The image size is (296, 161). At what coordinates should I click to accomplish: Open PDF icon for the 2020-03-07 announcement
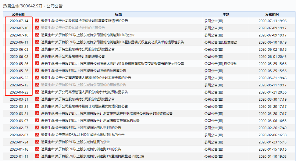click(x=37, y=121)
